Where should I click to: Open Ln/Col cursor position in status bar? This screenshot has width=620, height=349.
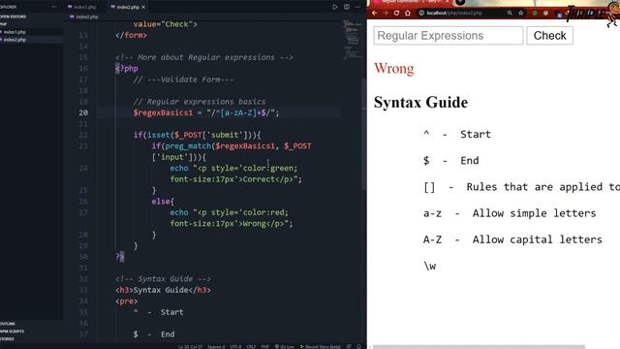tap(190, 347)
